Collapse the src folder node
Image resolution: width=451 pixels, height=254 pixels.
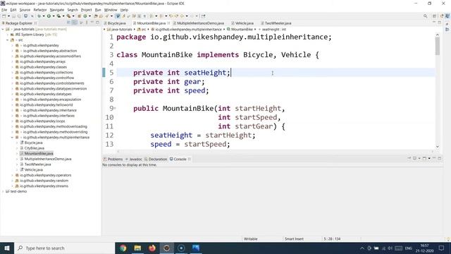(8, 40)
